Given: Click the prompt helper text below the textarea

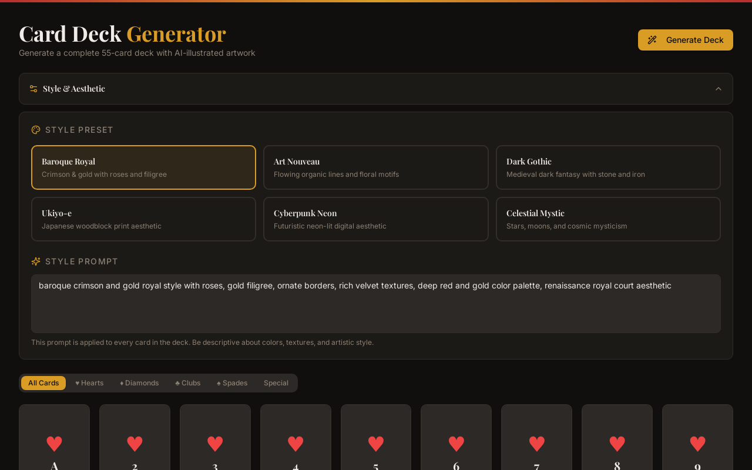Looking at the screenshot, I should 202,343.
